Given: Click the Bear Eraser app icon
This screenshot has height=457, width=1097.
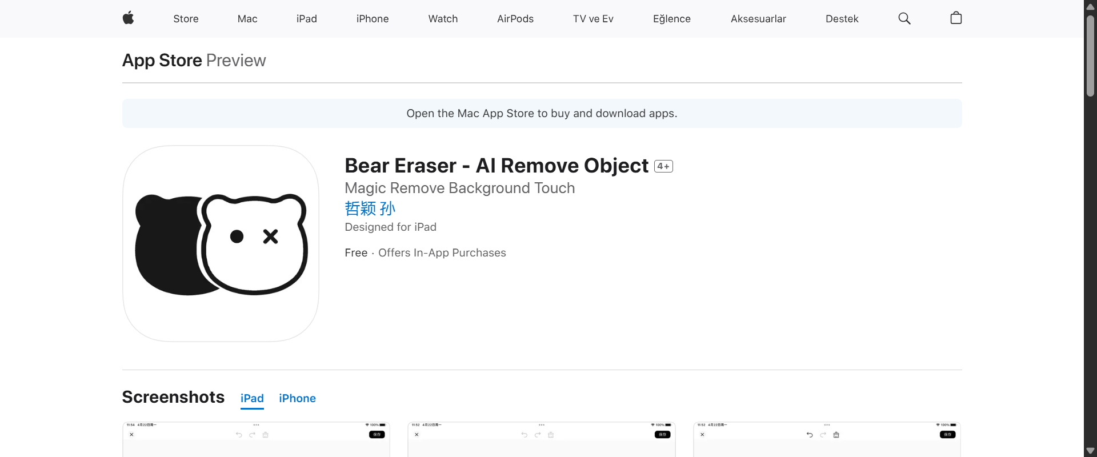Looking at the screenshot, I should [220, 243].
